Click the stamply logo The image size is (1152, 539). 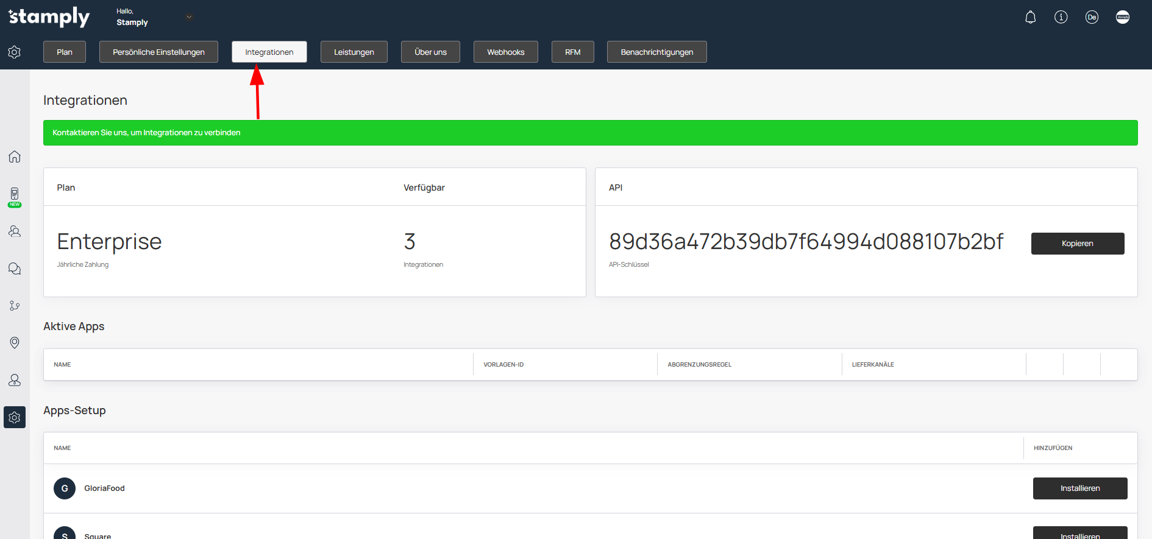[49, 17]
